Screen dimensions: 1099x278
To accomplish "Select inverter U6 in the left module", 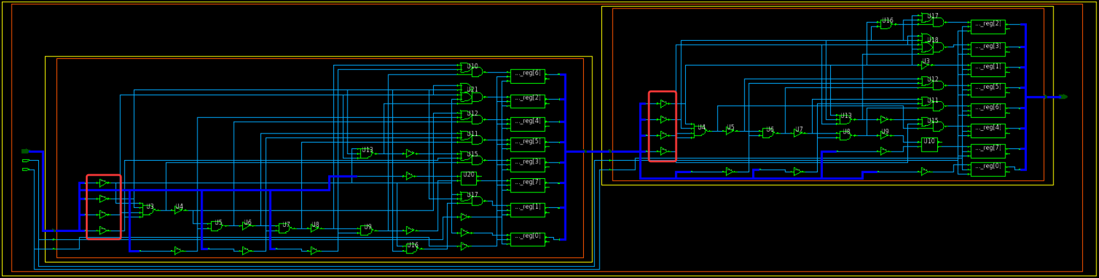I will click(246, 226).
